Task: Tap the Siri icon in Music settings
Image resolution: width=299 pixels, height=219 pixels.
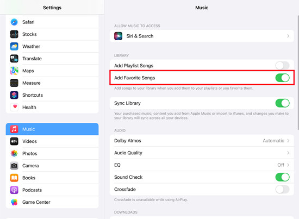Action: pyautogui.click(x=118, y=36)
